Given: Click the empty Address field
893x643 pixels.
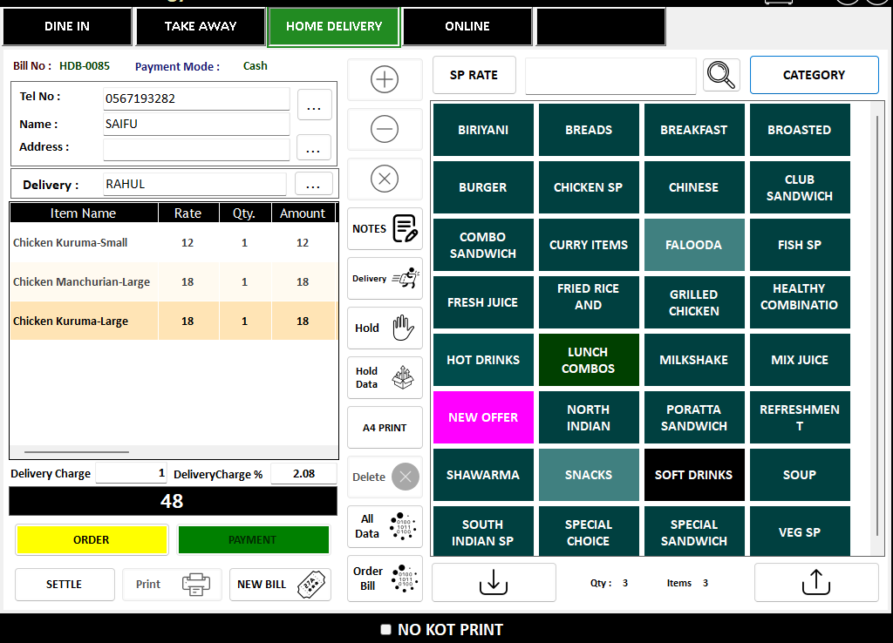Looking at the screenshot, I should click(196, 150).
